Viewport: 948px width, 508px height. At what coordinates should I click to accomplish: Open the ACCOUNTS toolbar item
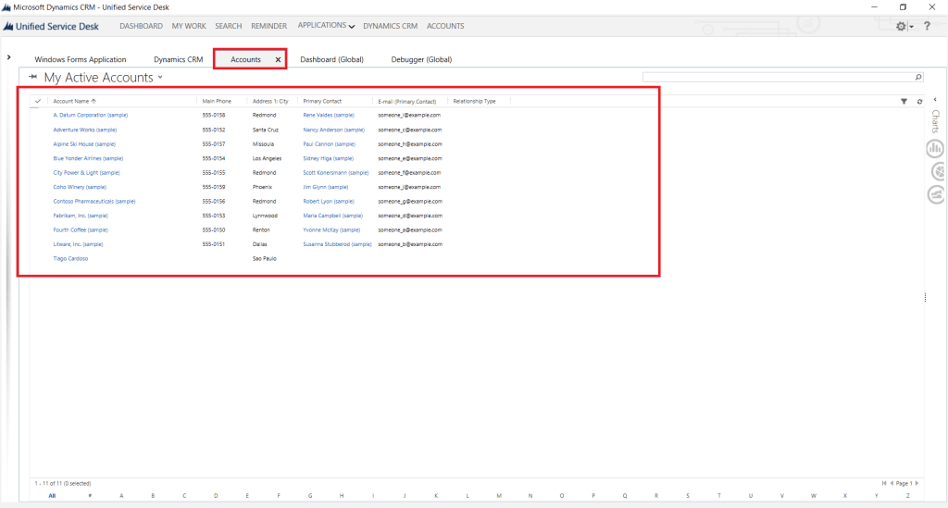coord(445,26)
